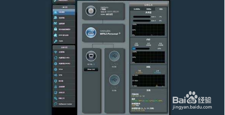This screenshot has height=115, width=225.
Task: Click the DDNS link in Internet box
Action: (109, 14)
